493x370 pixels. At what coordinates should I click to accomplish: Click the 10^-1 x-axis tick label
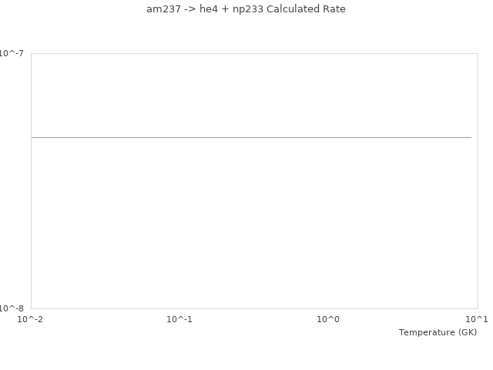[179, 318]
